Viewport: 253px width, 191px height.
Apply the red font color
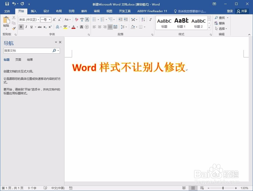[73, 27]
